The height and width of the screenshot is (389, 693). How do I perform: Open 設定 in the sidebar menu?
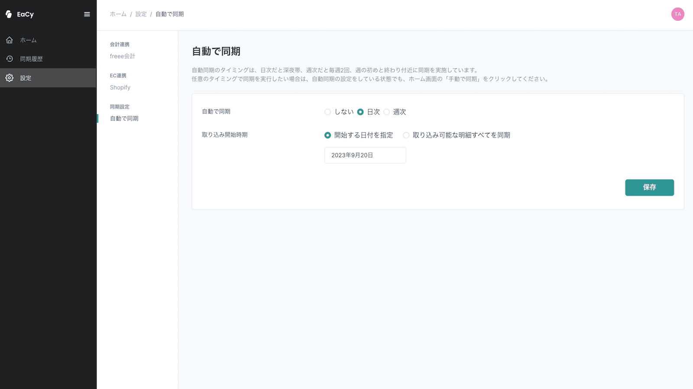point(26,78)
